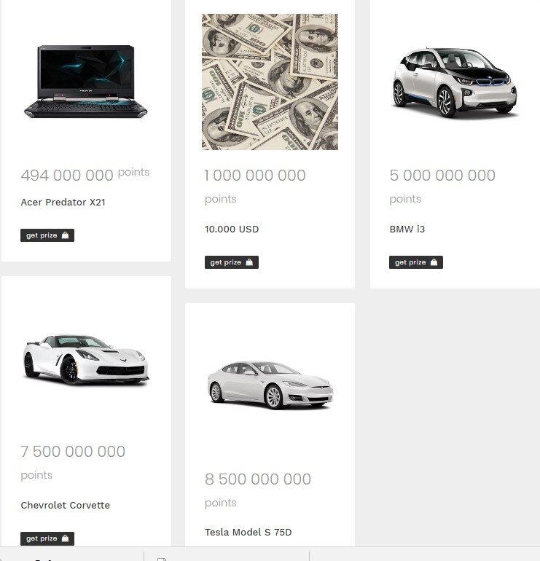Click the shopping bag icon under 10.000 USD
Viewport: 540px width, 561px height.
pos(249,262)
